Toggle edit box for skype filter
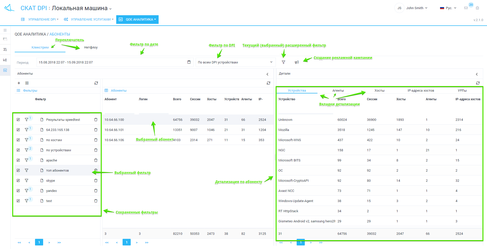Screen dimensions: 487x249 18,180
